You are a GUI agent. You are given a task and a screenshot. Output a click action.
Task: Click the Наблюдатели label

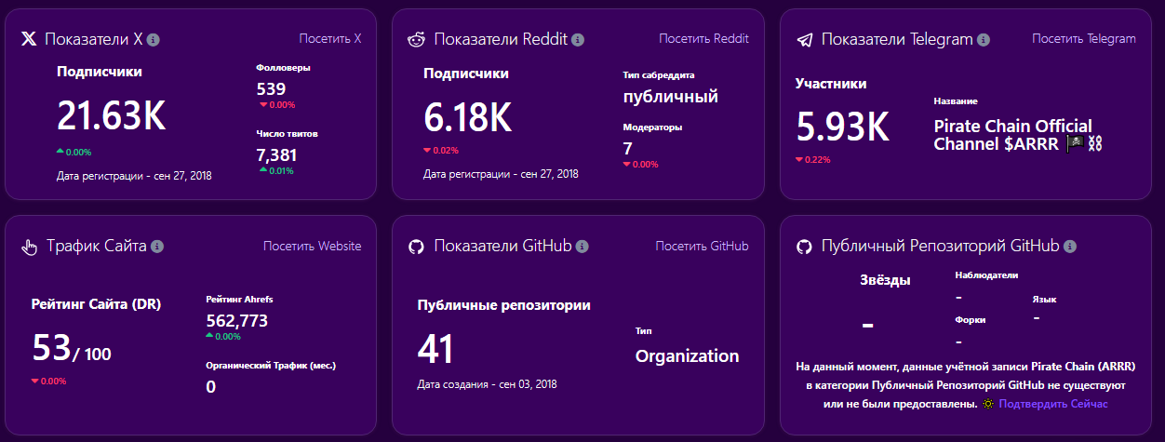click(986, 275)
